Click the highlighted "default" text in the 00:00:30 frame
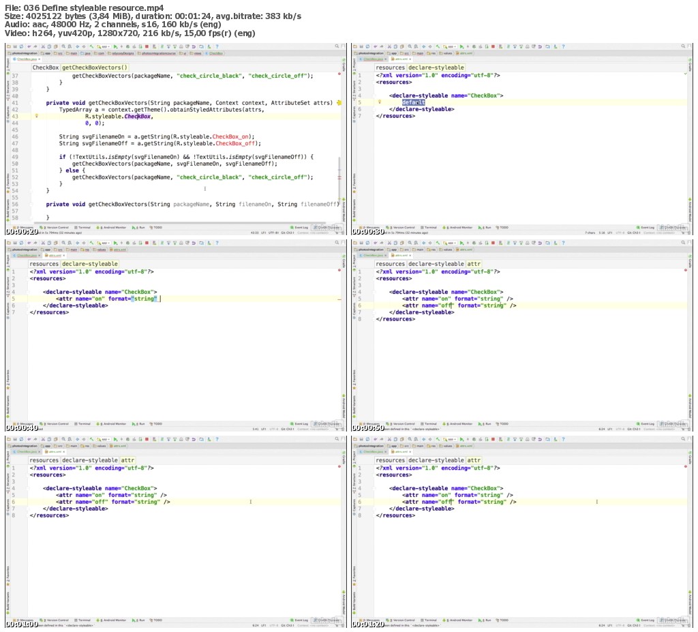Image resolution: width=698 pixels, height=632 pixels. (414, 102)
